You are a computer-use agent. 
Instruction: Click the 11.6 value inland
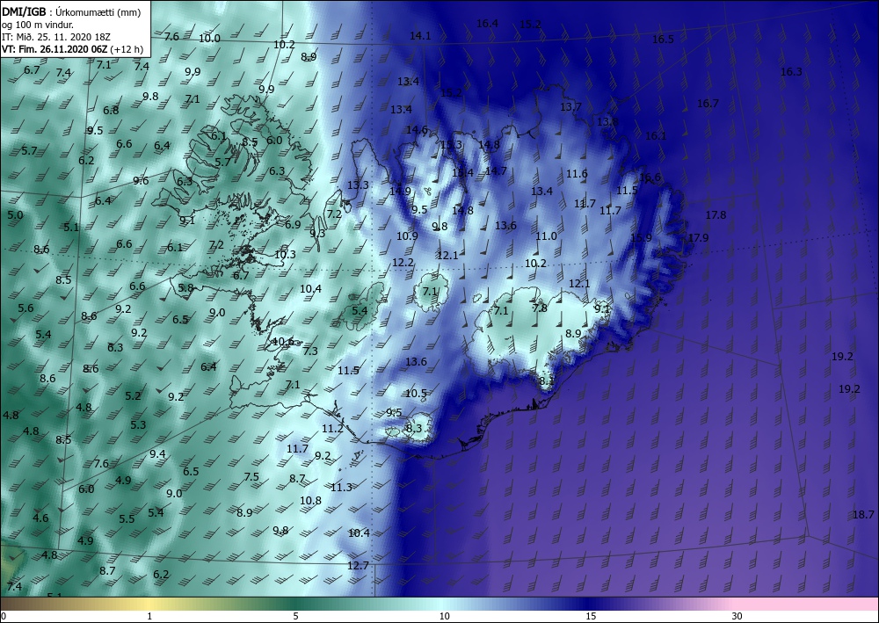point(577,174)
